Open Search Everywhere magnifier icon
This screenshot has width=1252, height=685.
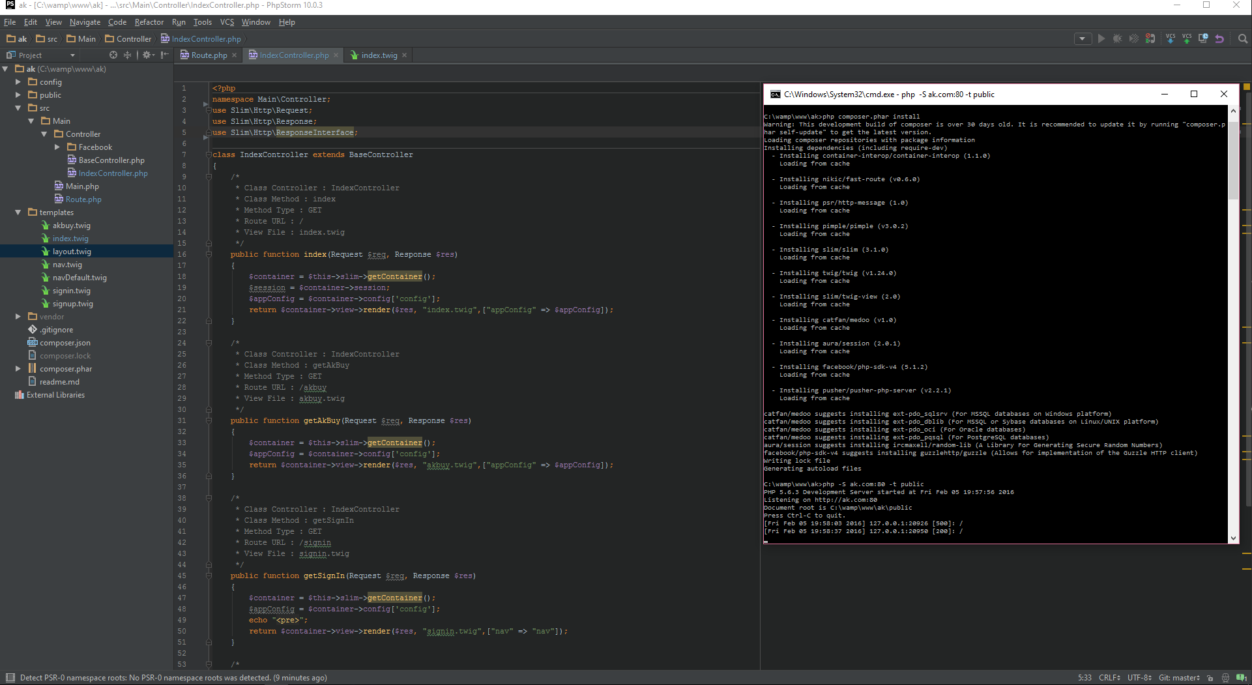[1243, 39]
